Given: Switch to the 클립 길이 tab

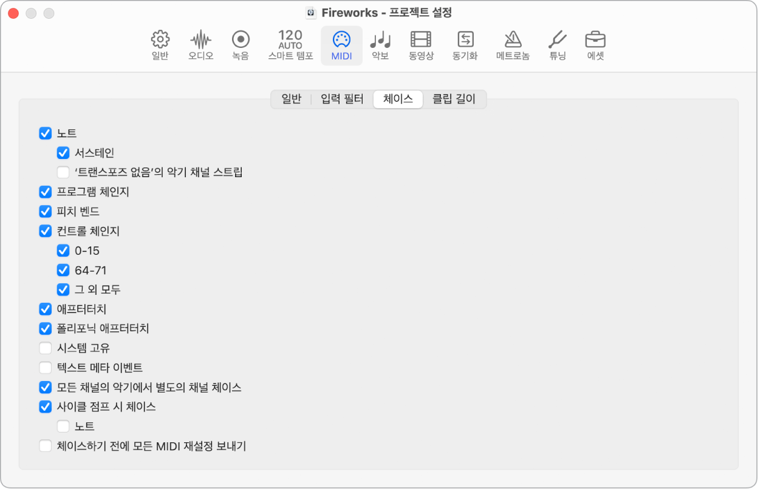Looking at the screenshot, I should click(454, 99).
